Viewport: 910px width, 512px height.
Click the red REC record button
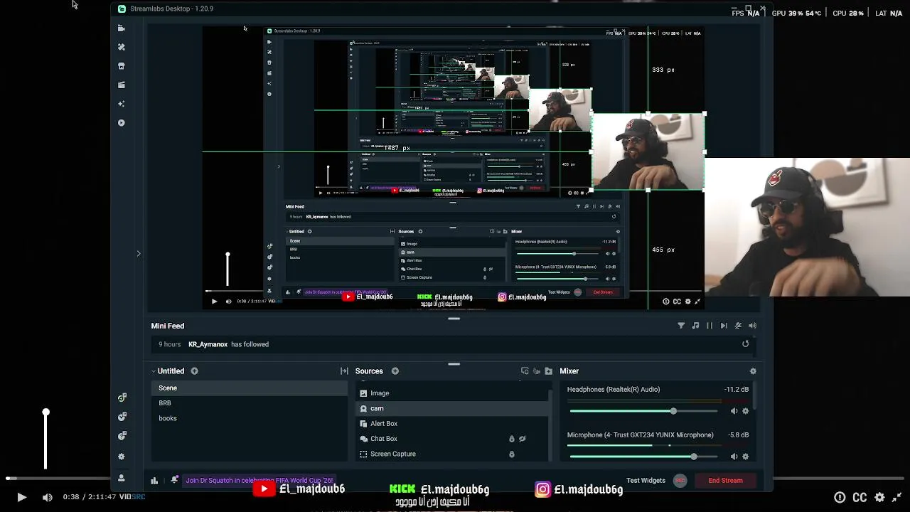(x=680, y=481)
